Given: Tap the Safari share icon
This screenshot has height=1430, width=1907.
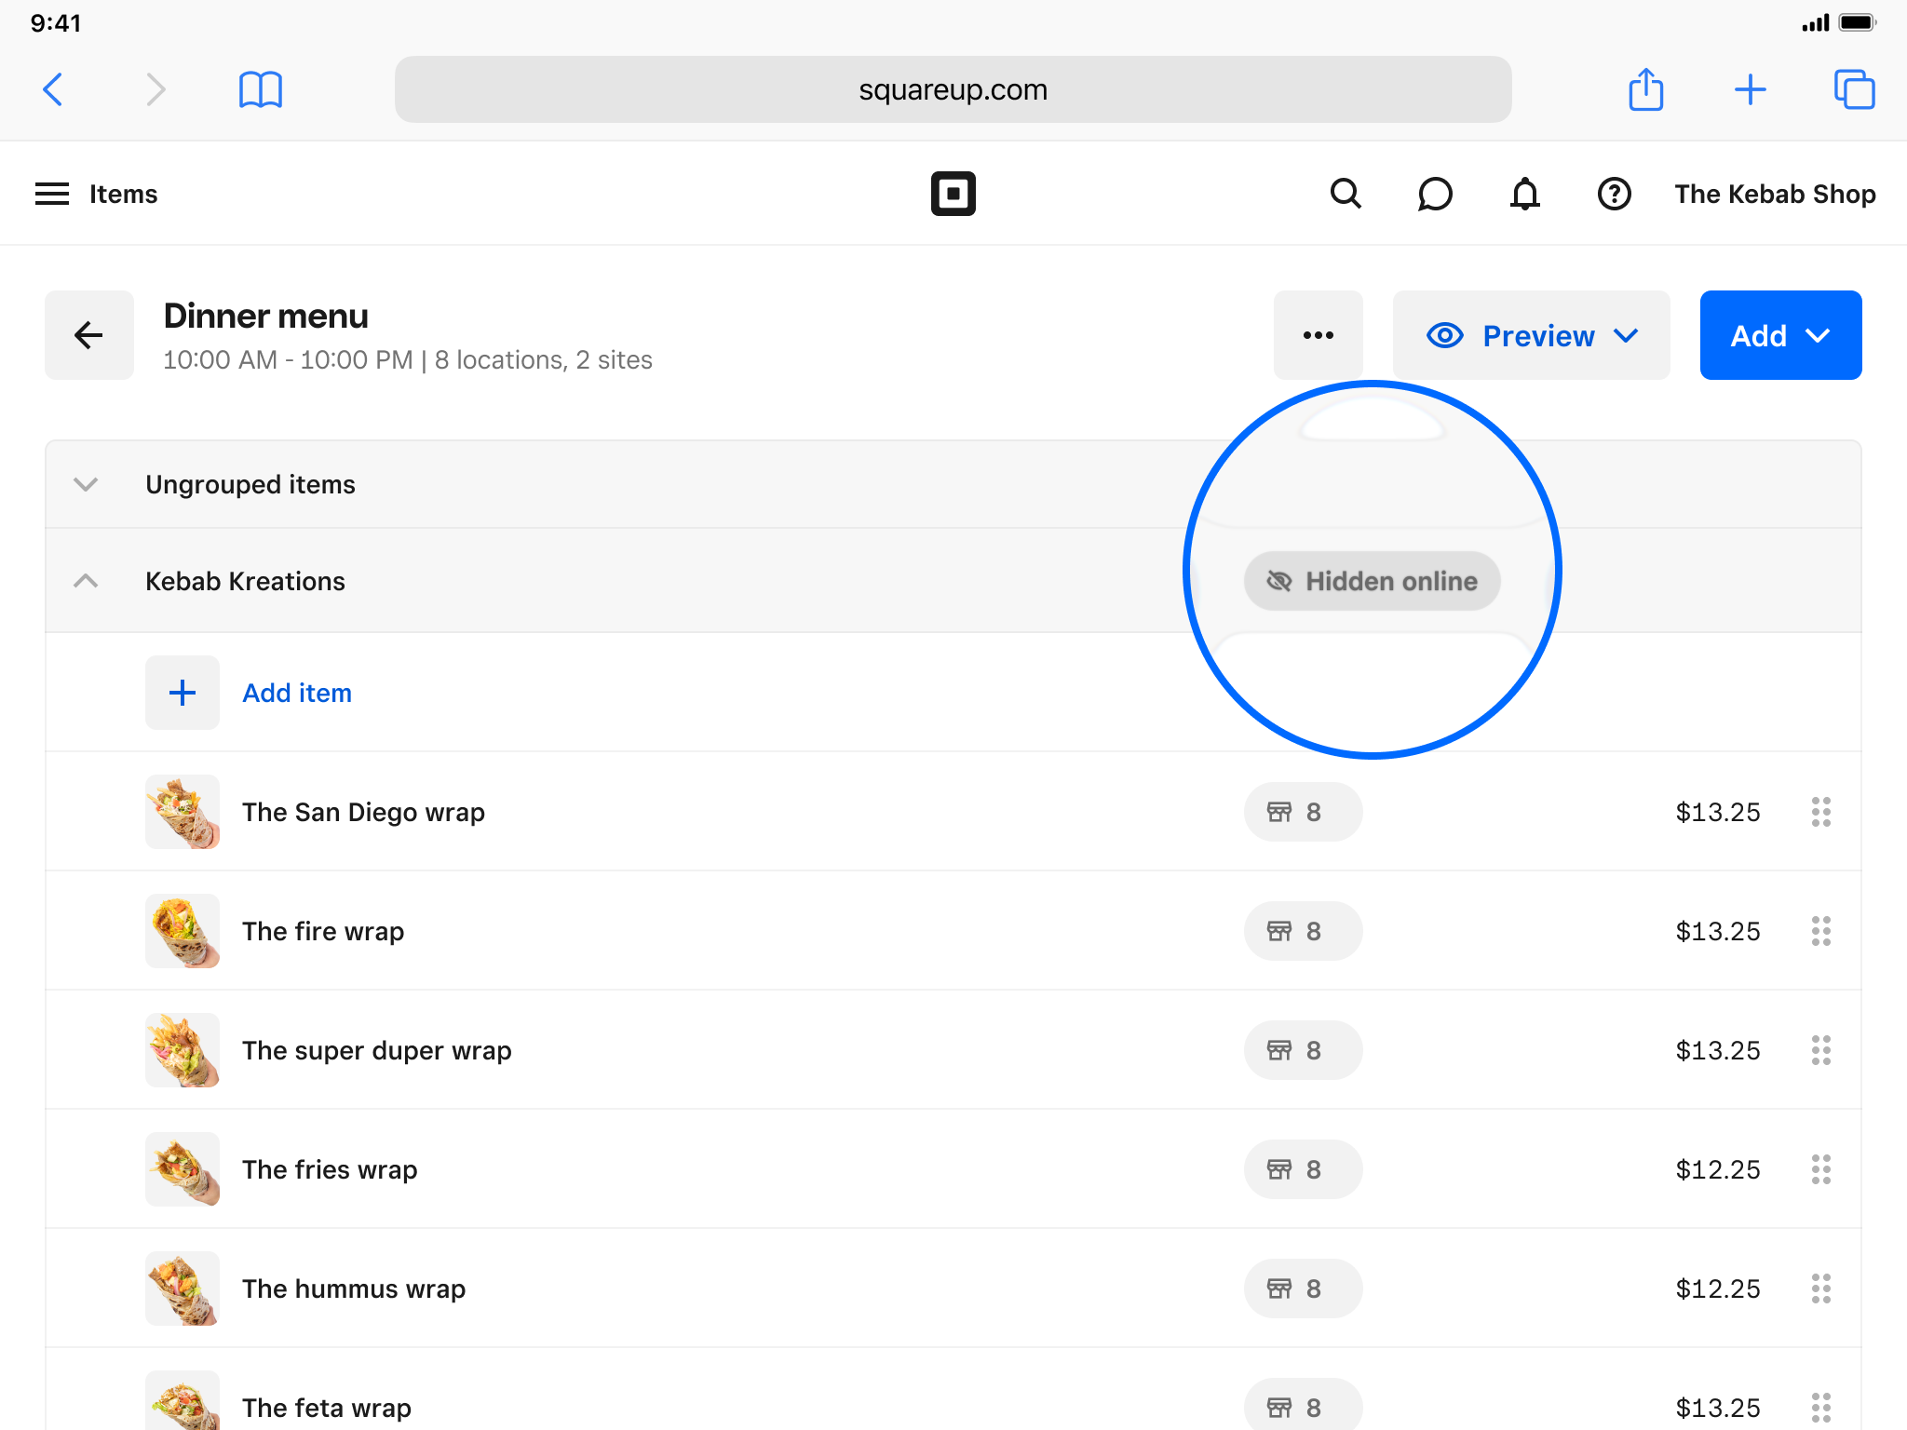Looking at the screenshot, I should (x=1645, y=89).
